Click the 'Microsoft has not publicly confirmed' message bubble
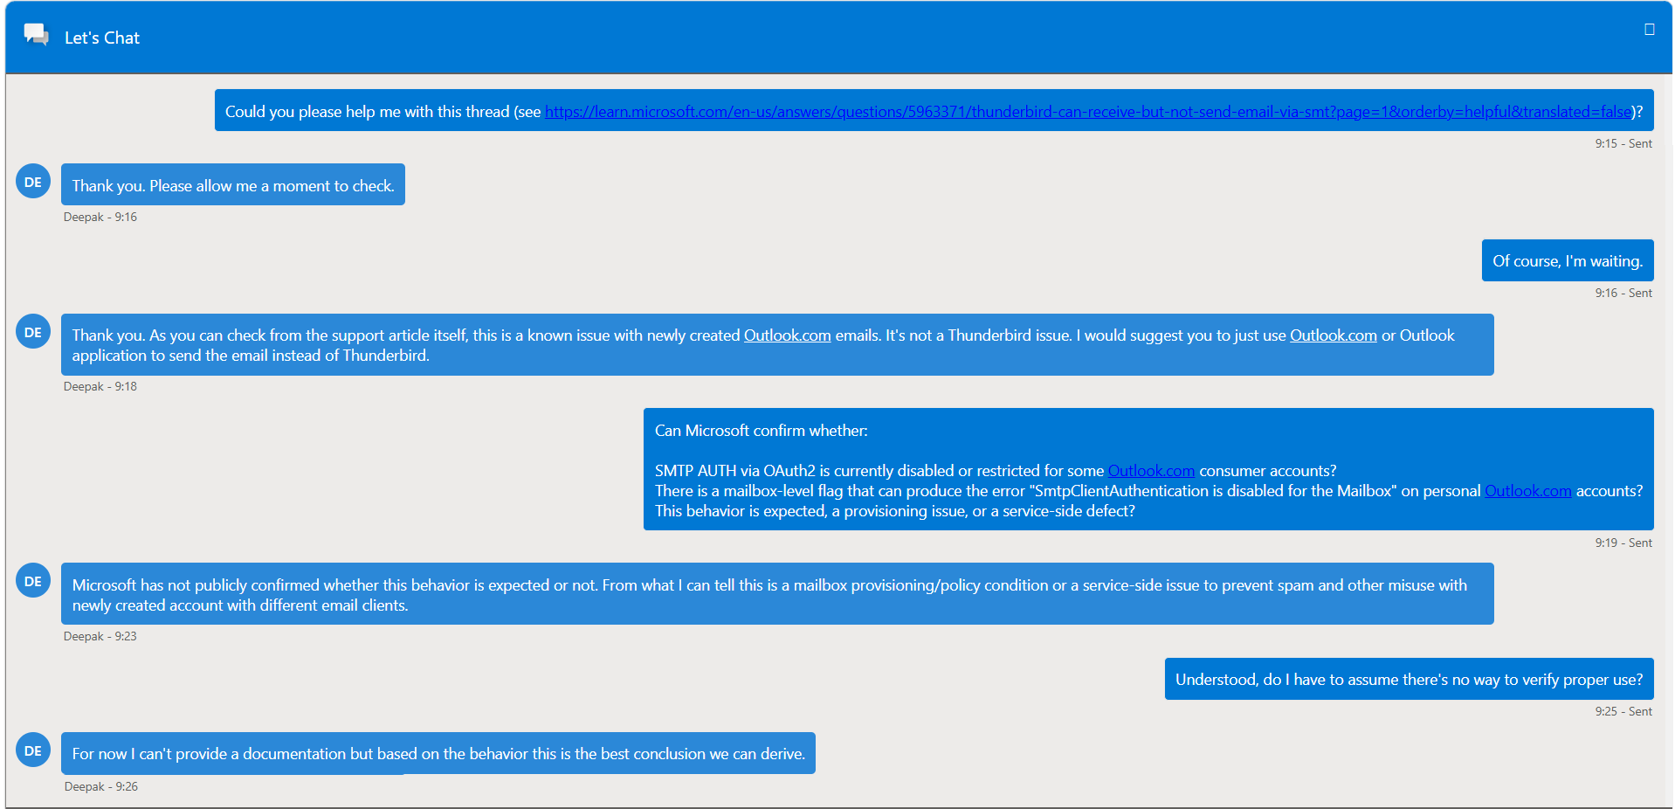This screenshot has width=1675, height=809. pos(777,594)
